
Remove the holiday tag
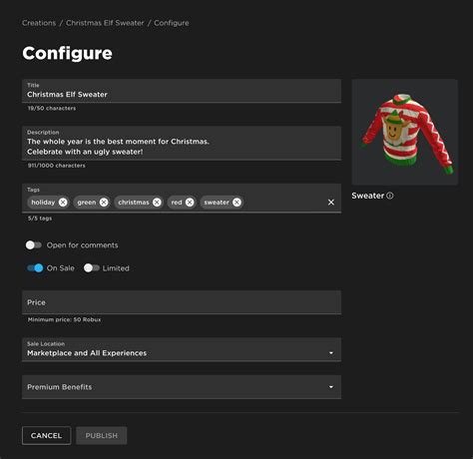click(63, 203)
